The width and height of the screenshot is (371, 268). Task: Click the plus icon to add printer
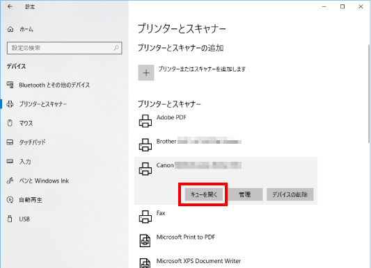pos(146,73)
